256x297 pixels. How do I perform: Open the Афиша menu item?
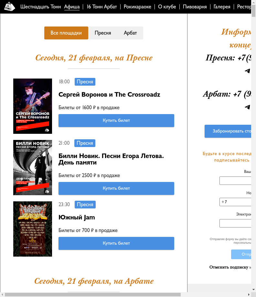pyautogui.click(x=72, y=7)
